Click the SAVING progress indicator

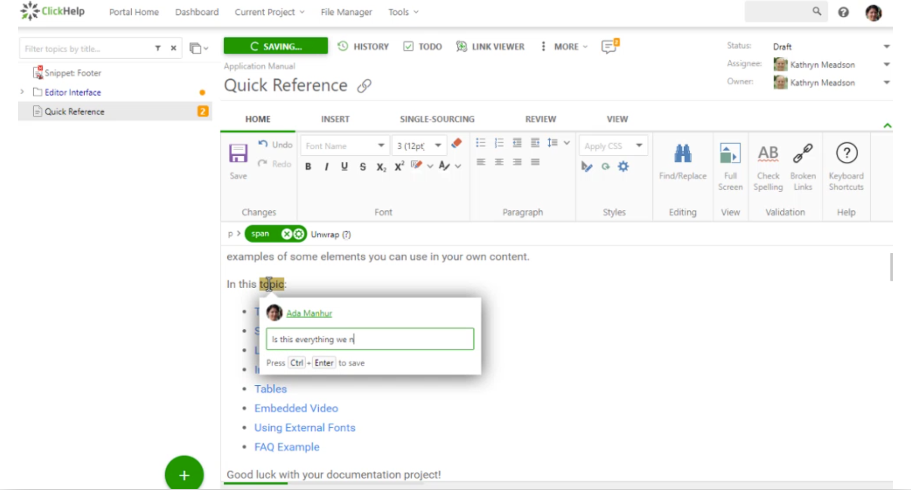(x=275, y=46)
